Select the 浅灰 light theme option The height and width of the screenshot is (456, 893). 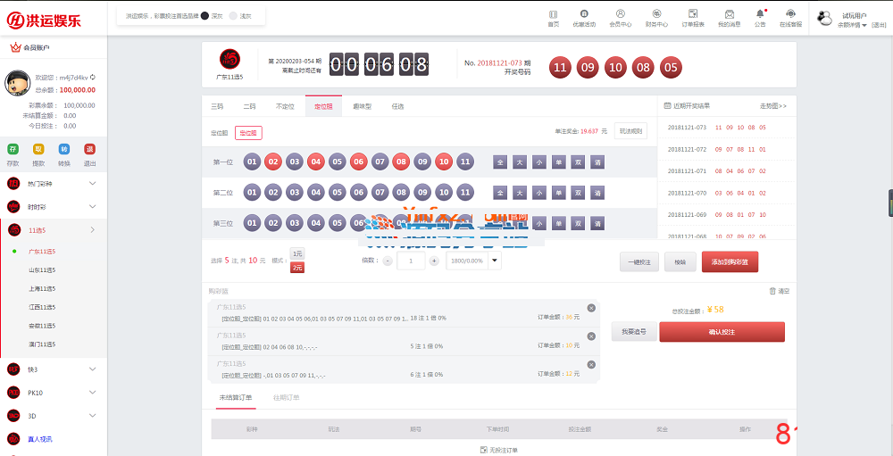coord(234,15)
